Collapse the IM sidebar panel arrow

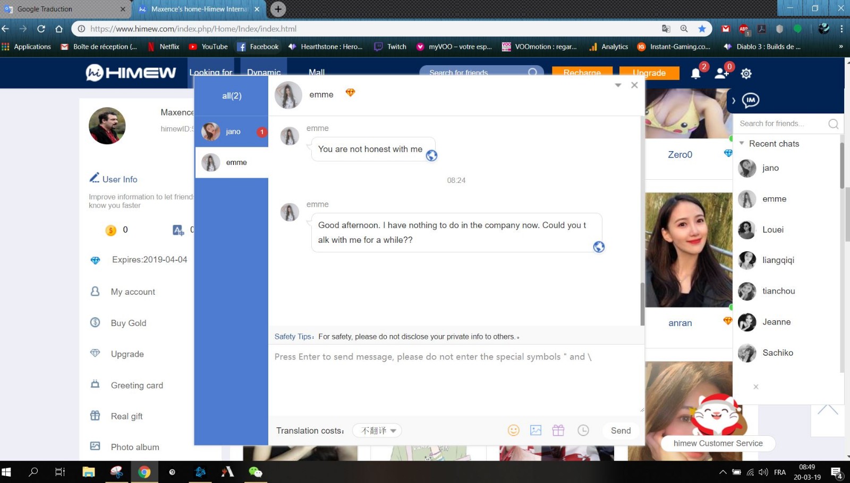click(x=734, y=101)
